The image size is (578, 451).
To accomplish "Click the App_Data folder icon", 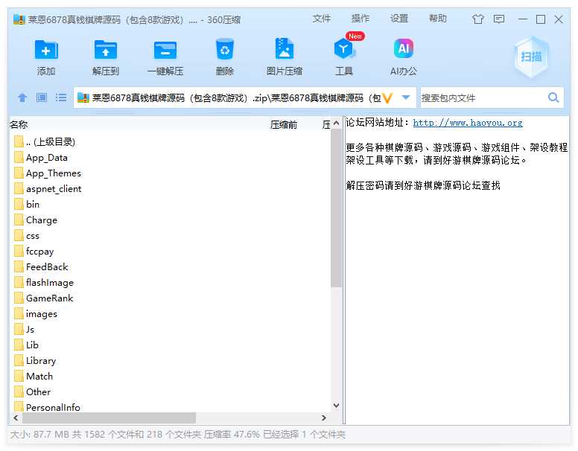I will pos(19,157).
